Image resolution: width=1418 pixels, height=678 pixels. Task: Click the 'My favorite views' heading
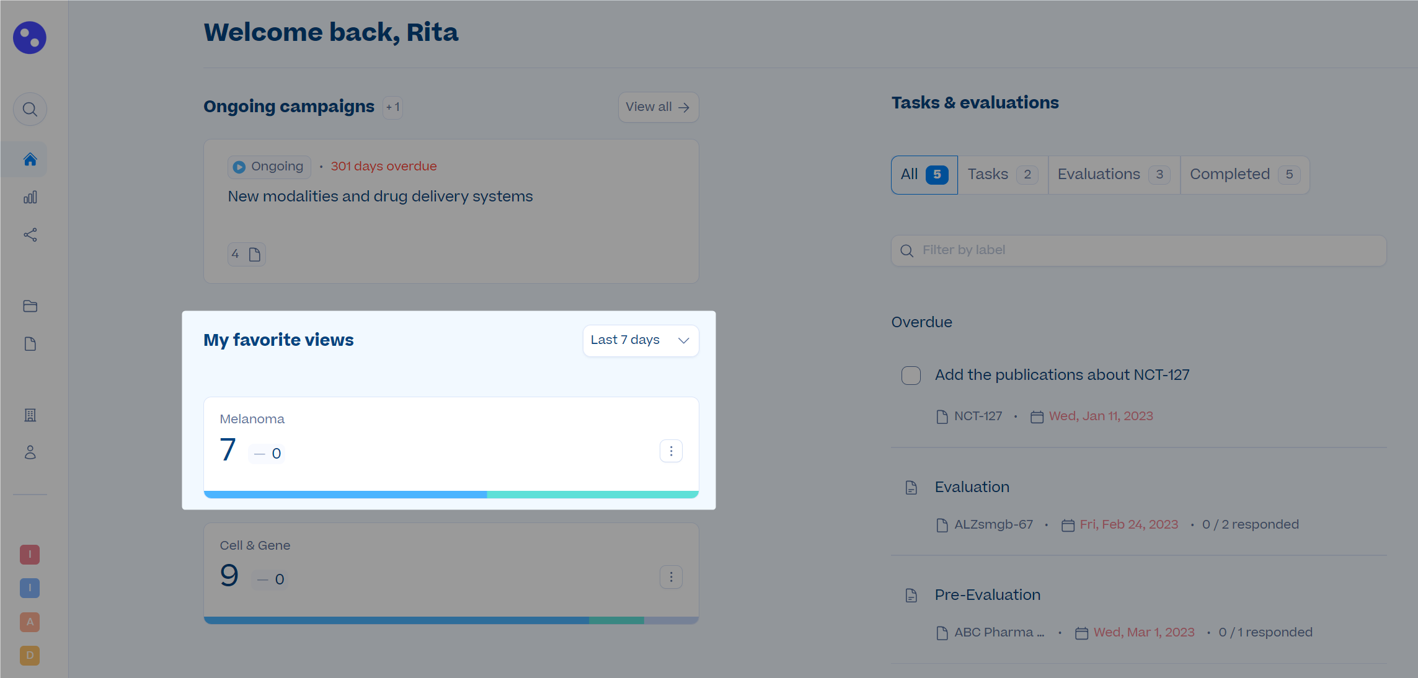coord(278,340)
